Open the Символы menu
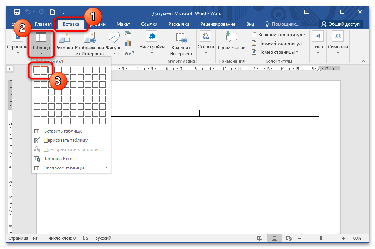The width and height of the screenshot is (375, 249). tap(338, 43)
